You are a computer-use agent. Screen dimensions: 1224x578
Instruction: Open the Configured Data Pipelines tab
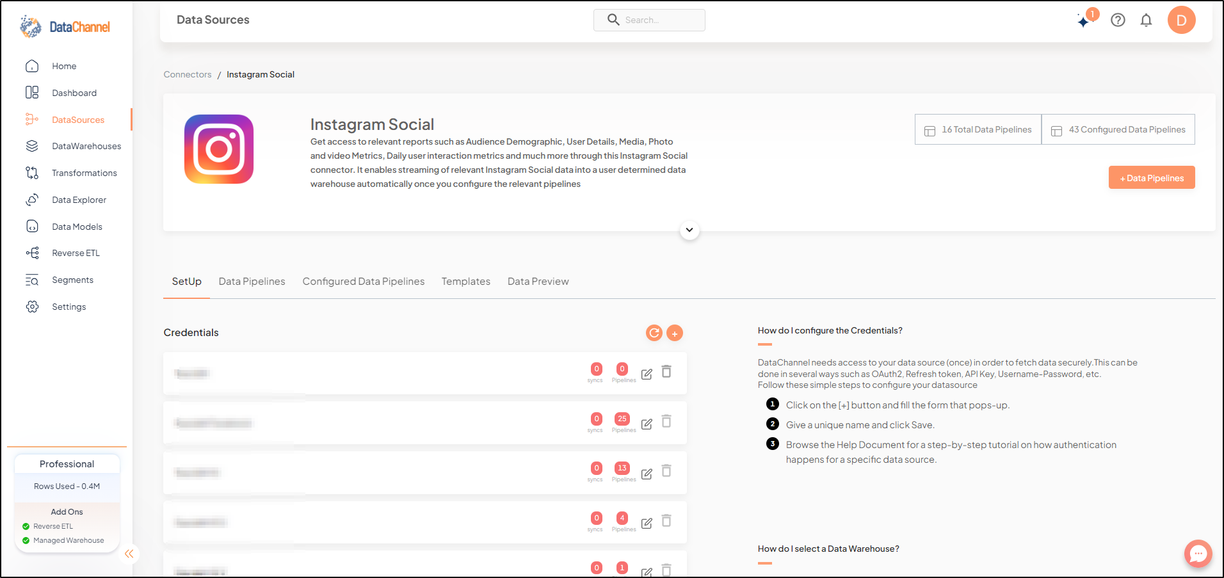[x=364, y=282]
